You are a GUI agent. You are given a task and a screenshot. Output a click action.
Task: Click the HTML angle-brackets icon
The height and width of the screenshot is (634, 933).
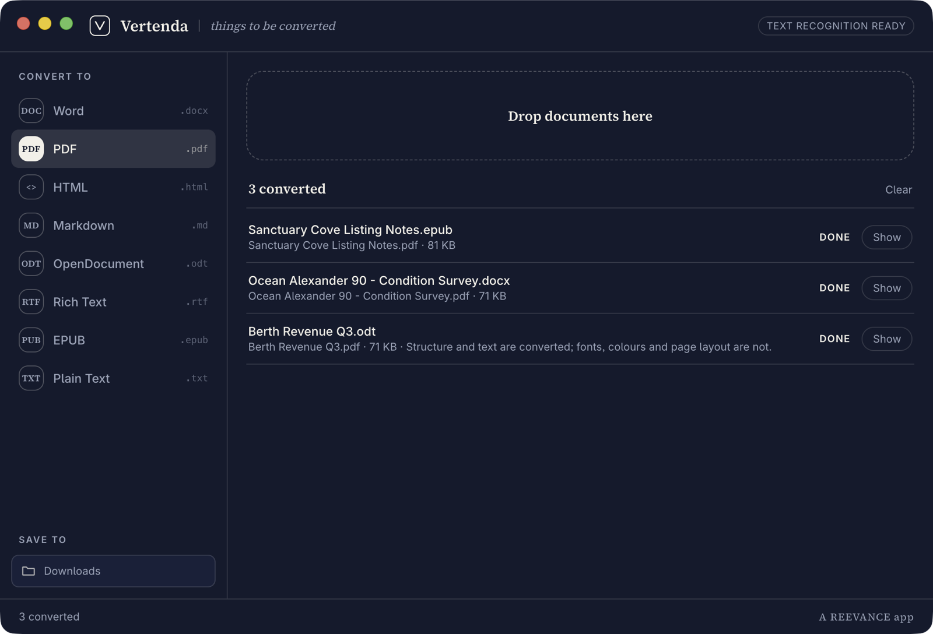31,187
